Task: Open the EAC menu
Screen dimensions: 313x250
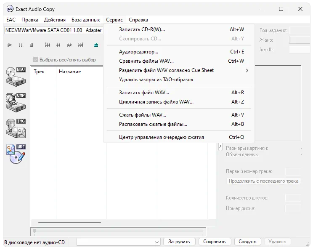Action: pos(11,20)
